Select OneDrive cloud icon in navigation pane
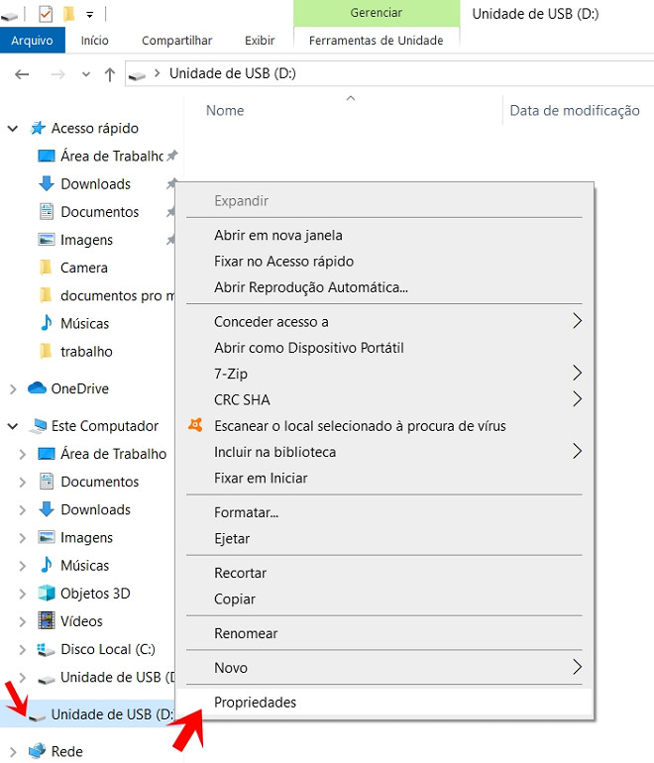Image resolution: width=654 pixels, height=763 pixels. coord(37,388)
